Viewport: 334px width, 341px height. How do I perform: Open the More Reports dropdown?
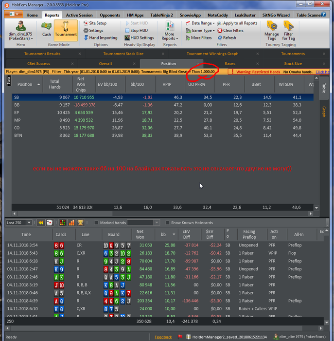(x=170, y=31)
